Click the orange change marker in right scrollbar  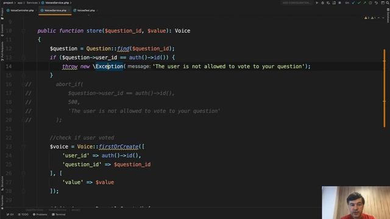[385, 88]
